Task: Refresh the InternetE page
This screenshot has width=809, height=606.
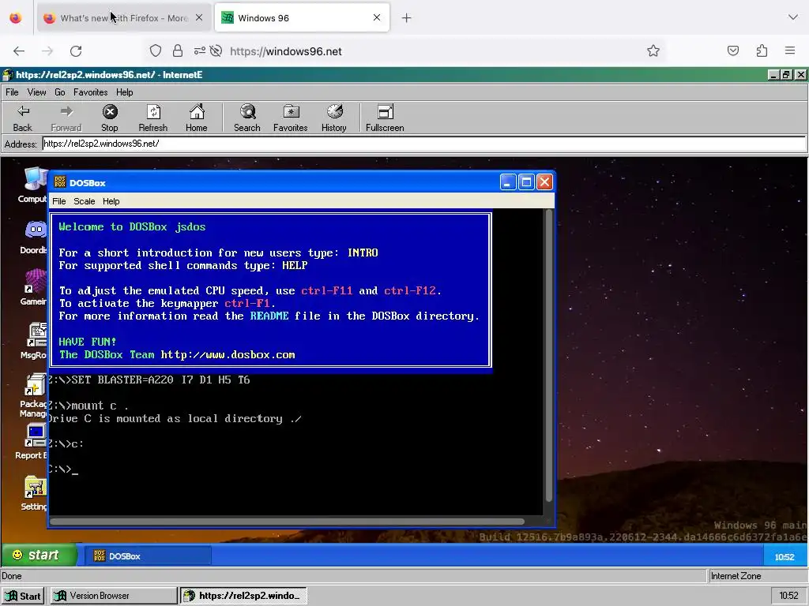Action: coord(153,118)
